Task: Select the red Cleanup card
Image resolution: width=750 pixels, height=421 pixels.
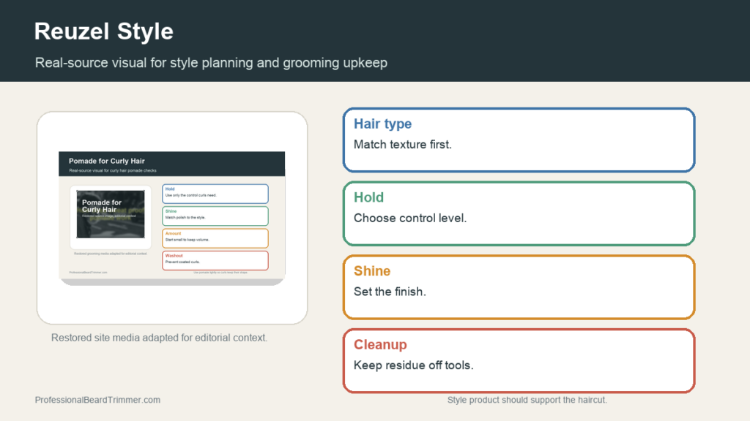Action: [x=519, y=360]
